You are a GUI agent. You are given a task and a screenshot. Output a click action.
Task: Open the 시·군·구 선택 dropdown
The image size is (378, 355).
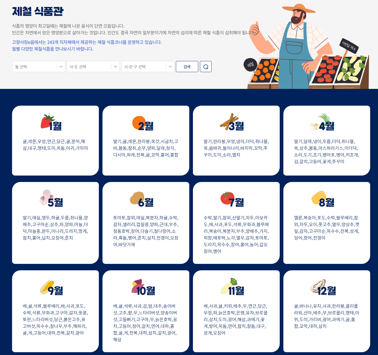(x=148, y=67)
